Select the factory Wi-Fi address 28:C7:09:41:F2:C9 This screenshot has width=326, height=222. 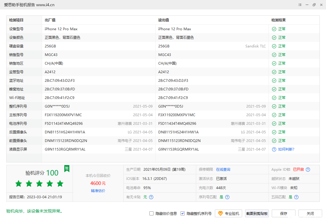pyautogui.click(x=60, y=98)
